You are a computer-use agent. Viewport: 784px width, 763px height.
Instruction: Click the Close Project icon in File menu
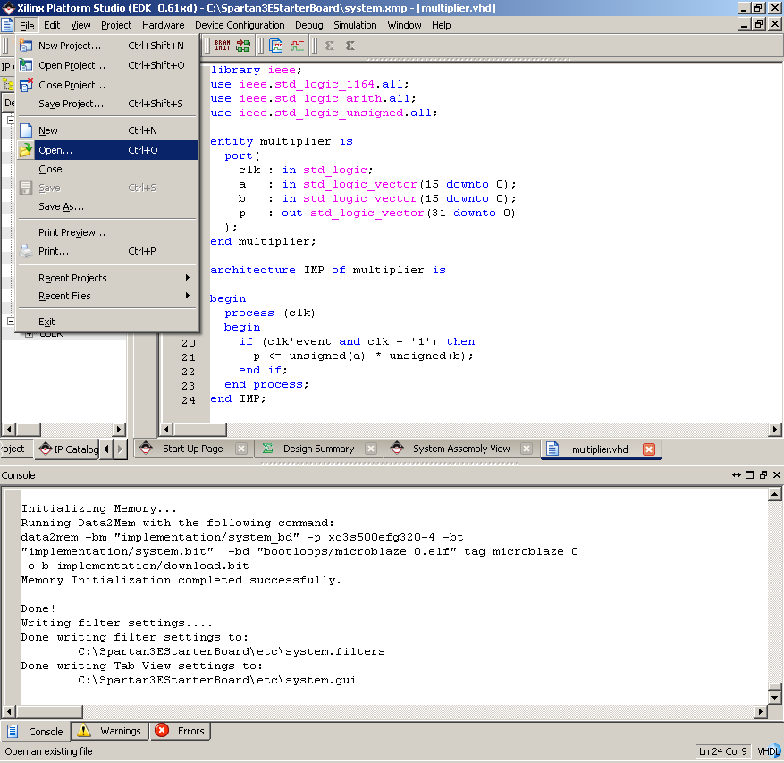pyautogui.click(x=26, y=85)
